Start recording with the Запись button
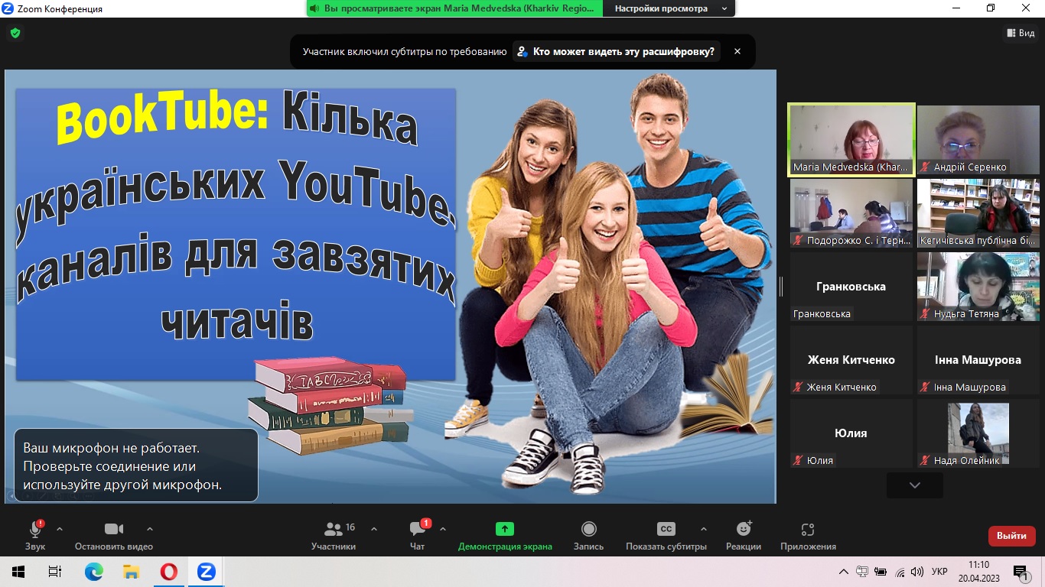 tap(588, 535)
